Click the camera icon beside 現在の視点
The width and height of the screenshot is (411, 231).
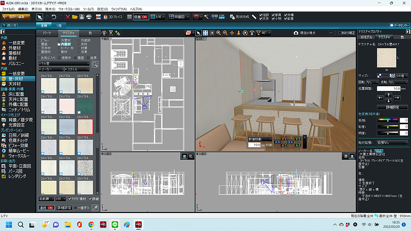pos(296,33)
